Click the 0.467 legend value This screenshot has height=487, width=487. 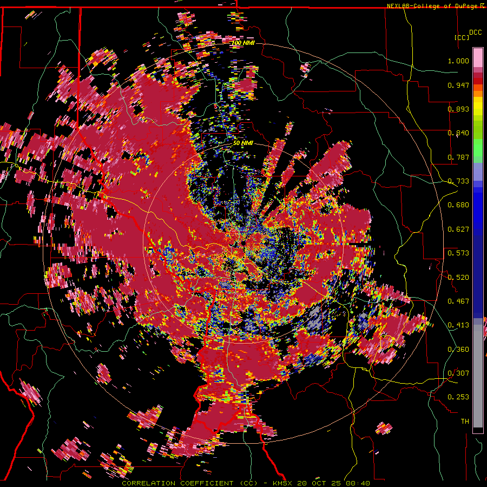click(x=458, y=301)
